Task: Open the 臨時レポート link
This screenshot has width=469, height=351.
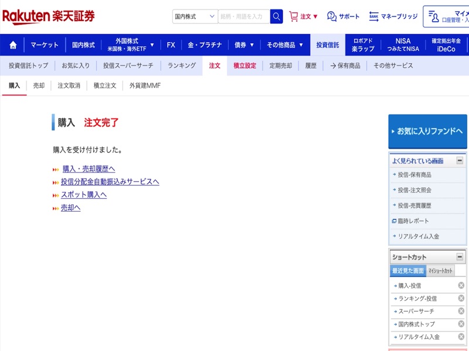Action: (413, 221)
